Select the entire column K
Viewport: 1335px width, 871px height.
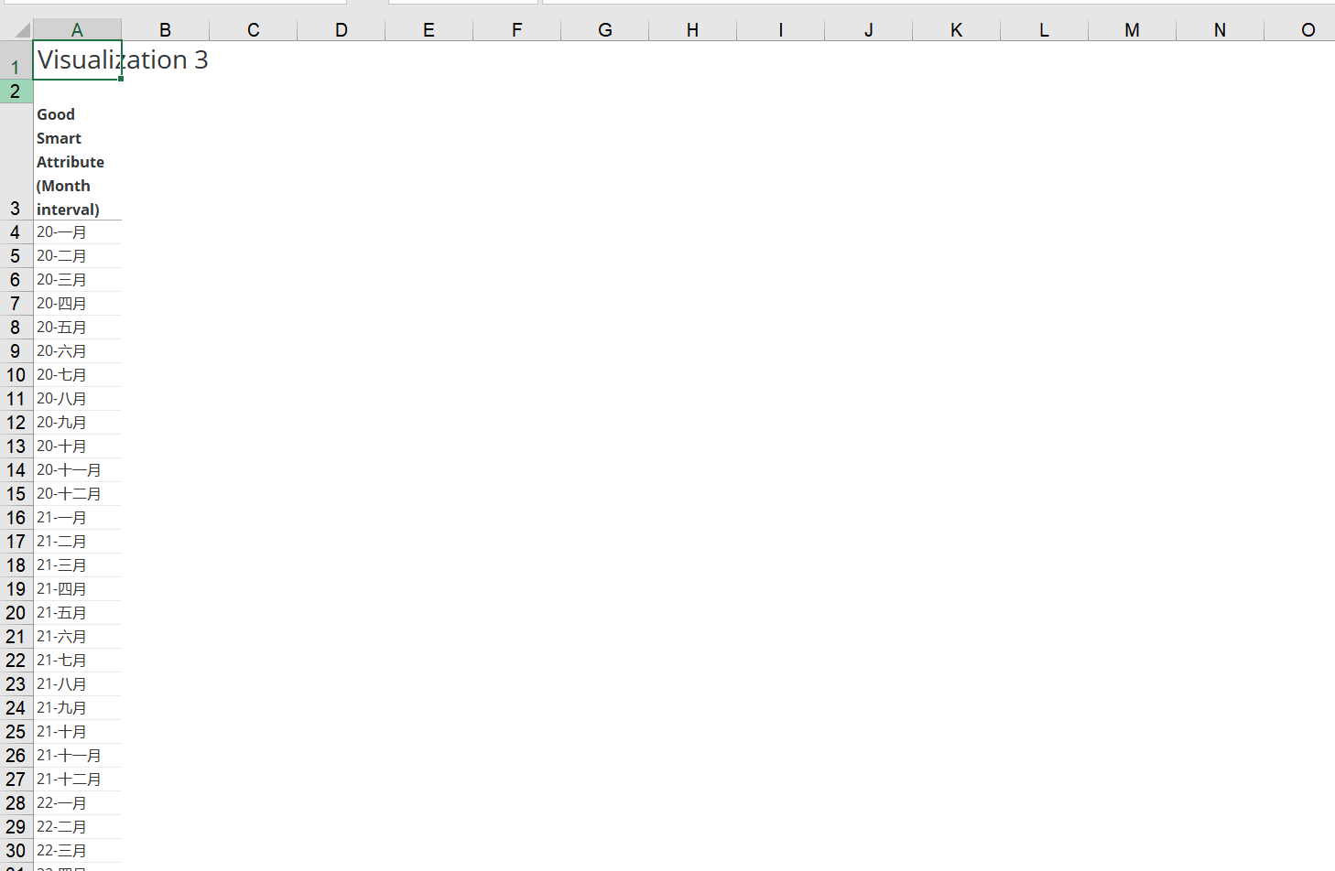(956, 30)
